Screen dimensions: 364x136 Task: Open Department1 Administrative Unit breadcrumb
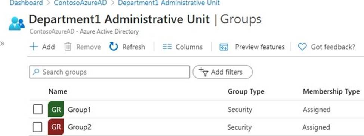point(169,3)
